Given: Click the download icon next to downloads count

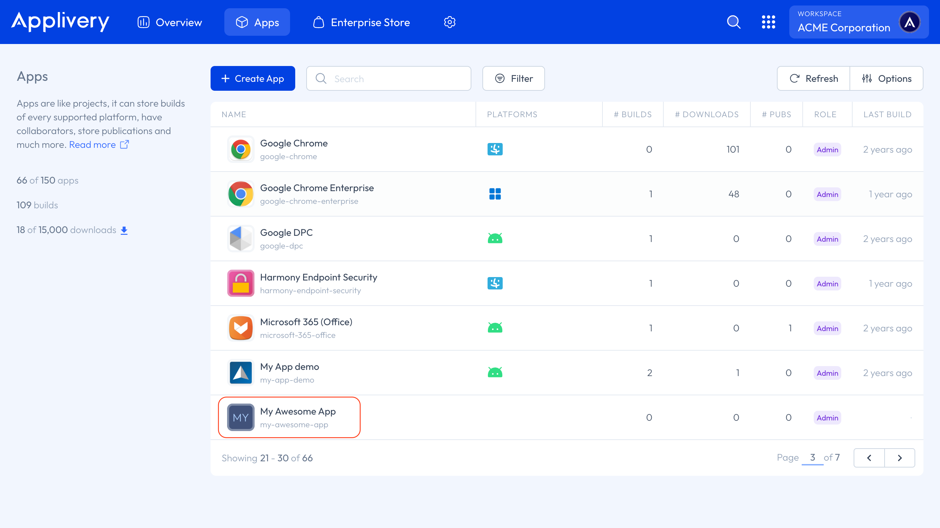Looking at the screenshot, I should pos(124,230).
